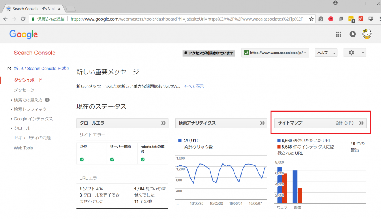Click the settings gear icon
The image size is (381, 219).
351,53
